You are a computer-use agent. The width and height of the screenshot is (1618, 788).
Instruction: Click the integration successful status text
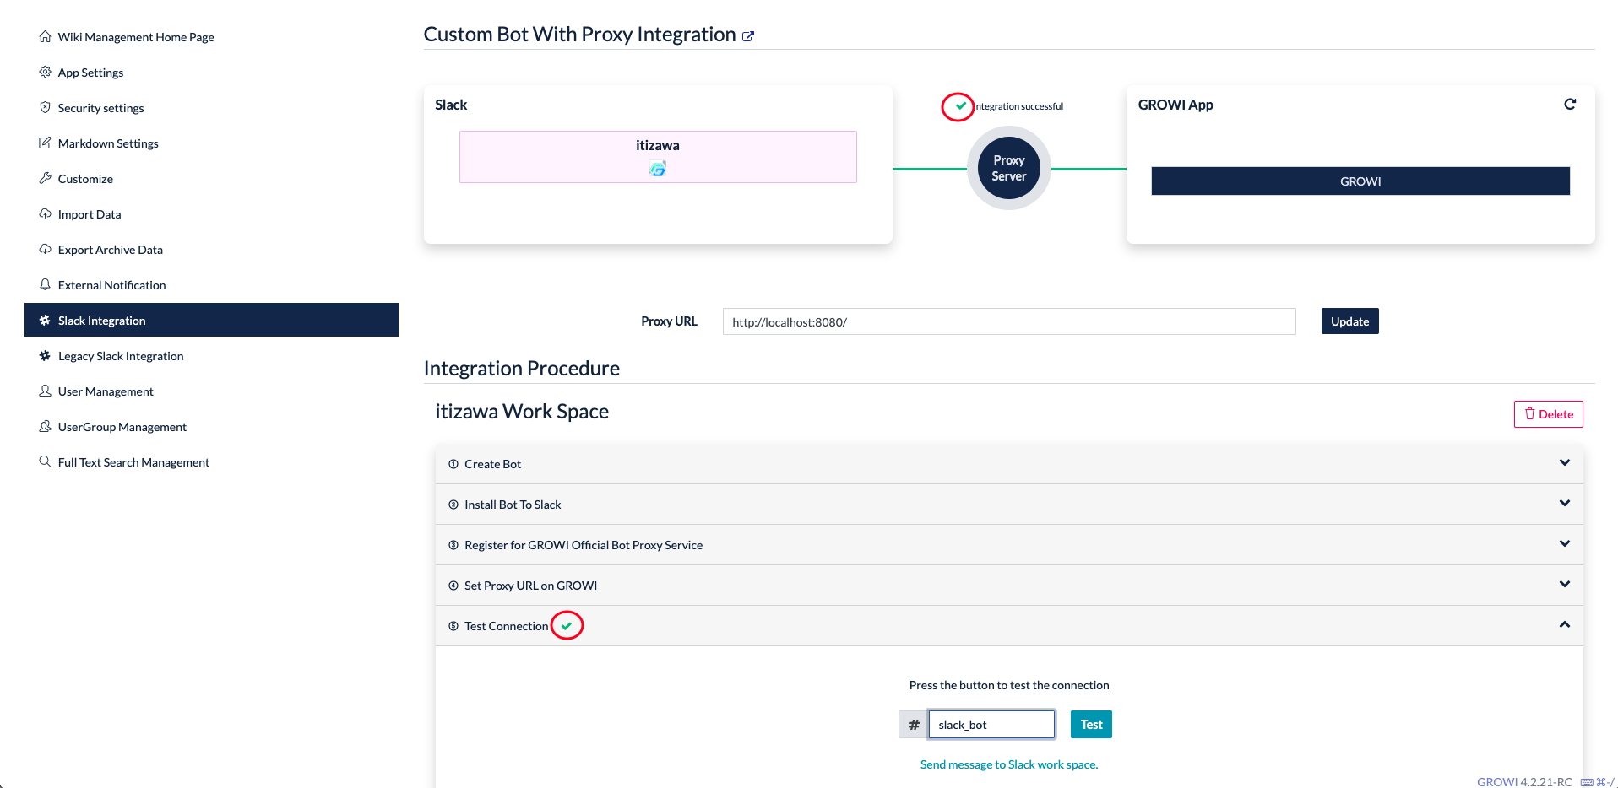coord(1019,106)
